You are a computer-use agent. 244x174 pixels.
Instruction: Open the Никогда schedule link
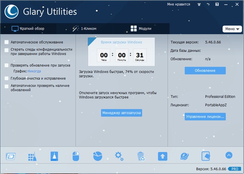pyautogui.click(x=34, y=71)
